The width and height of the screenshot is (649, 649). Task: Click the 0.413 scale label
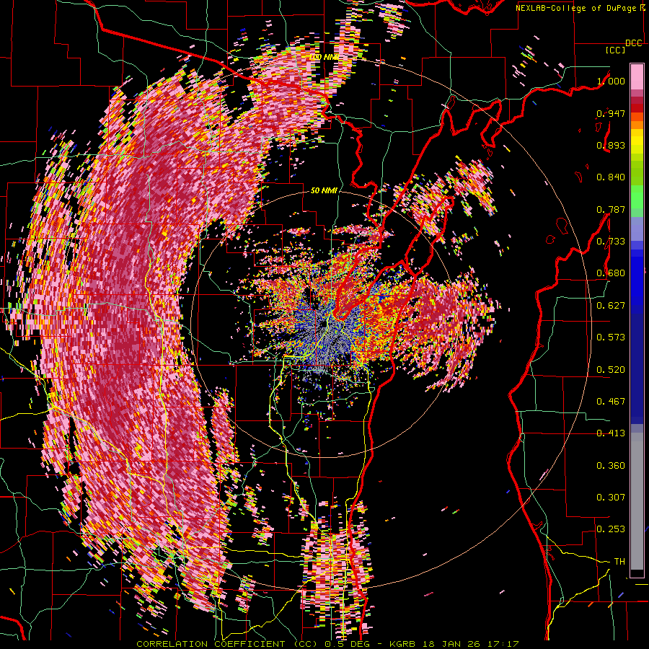coord(611,433)
